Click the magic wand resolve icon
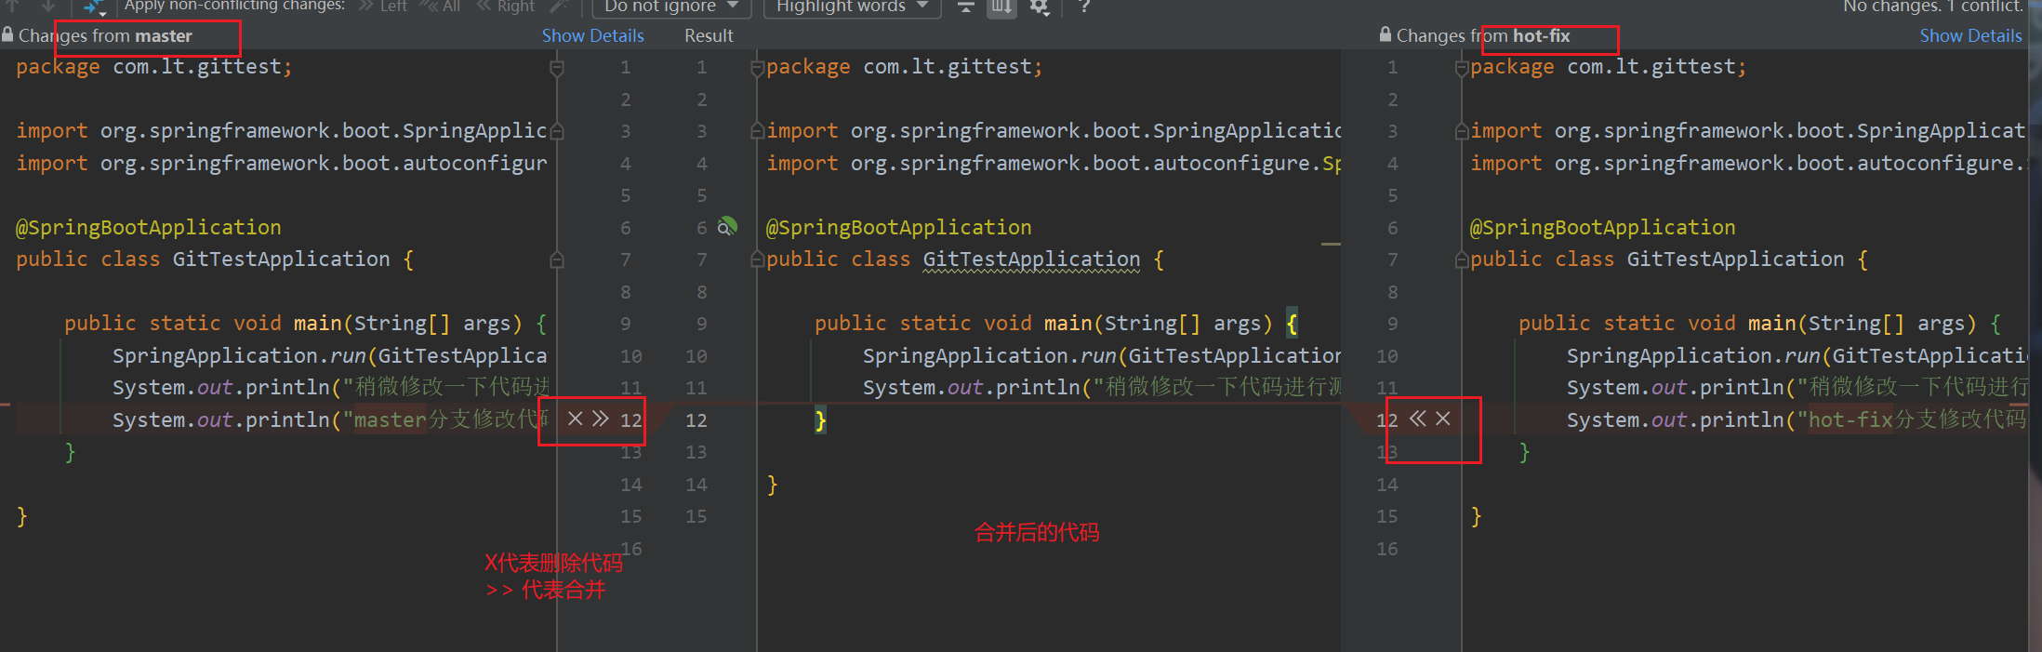The width and height of the screenshot is (2042, 652). [559, 7]
